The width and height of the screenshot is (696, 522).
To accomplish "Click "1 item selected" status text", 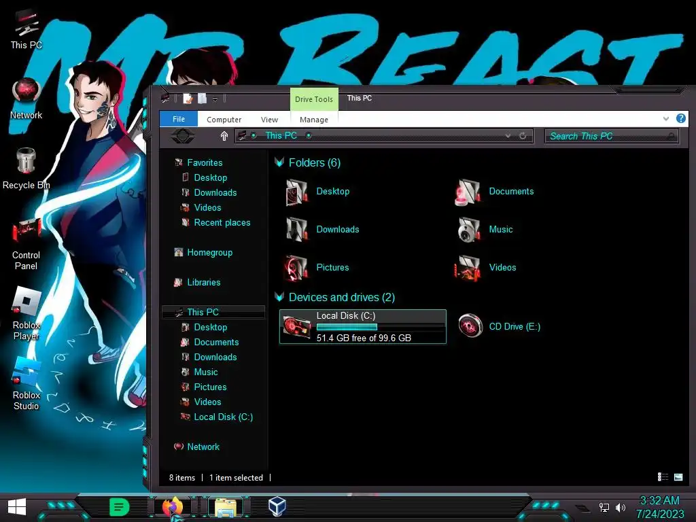I will (236, 478).
